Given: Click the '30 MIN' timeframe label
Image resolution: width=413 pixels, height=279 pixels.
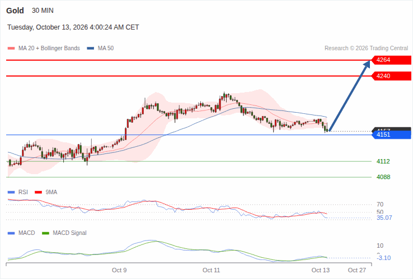Looking at the screenshot, I should pyautogui.click(x=43, y=11).
